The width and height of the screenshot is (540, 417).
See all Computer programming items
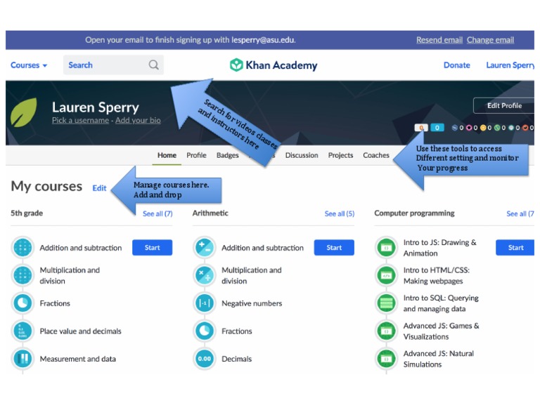click(520, 213)
